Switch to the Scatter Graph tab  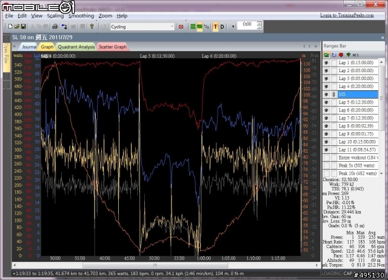click(x=113, y=47)
